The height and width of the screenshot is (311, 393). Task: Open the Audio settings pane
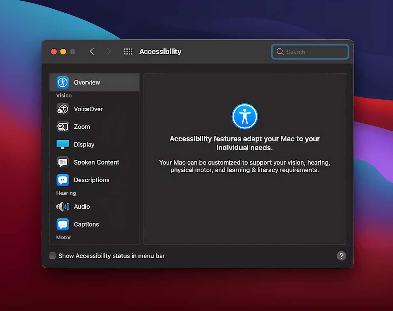[95, 207]
